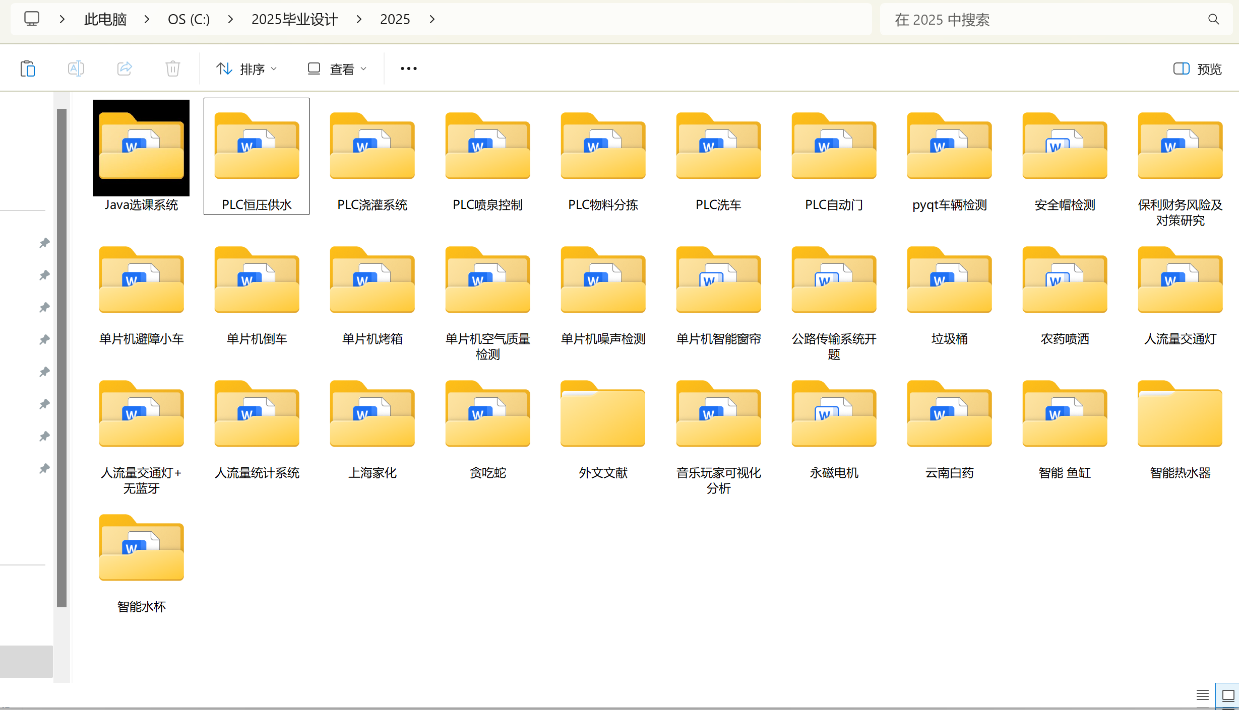Click the rename toolbar icon
Viewport: 1239px width, 710px height.
(x=76, y=68)
